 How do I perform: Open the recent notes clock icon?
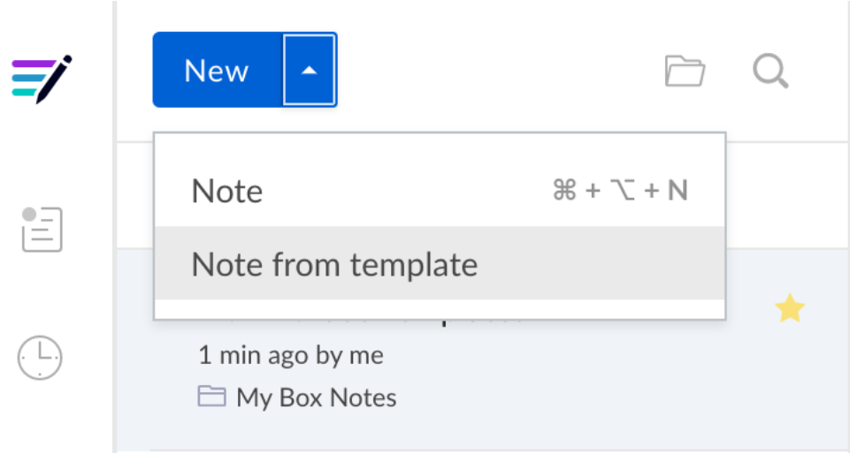(40, 358)
